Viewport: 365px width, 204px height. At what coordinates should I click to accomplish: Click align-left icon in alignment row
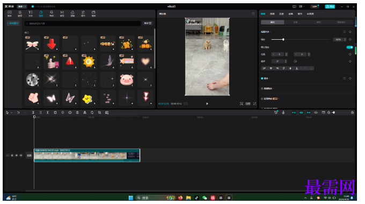(x=264, y=68)
